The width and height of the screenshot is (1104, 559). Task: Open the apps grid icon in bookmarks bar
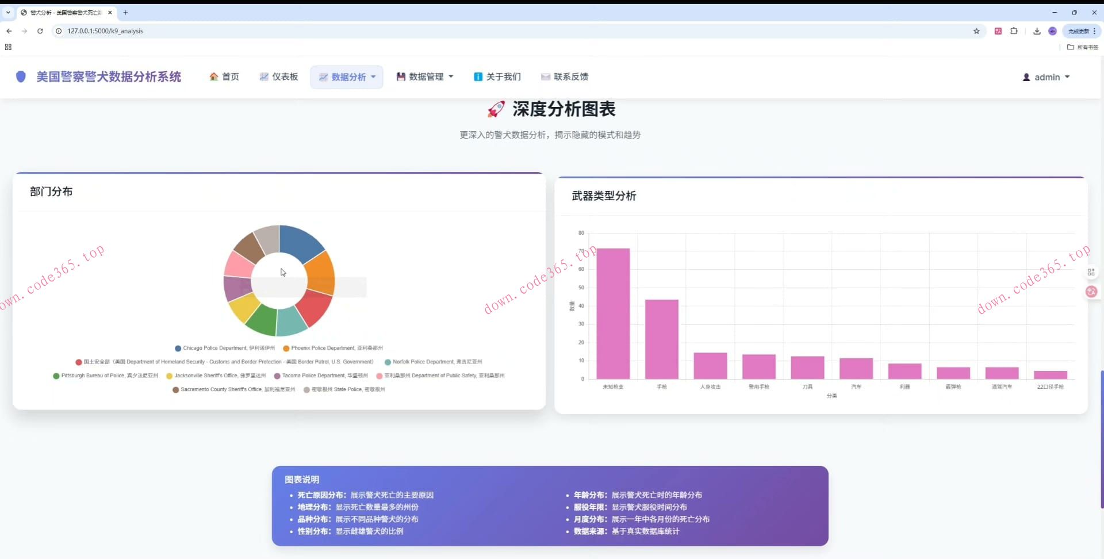coord(8,47)
